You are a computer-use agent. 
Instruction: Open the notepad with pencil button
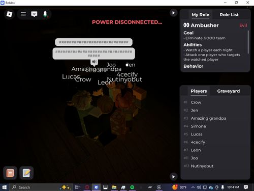click(x=26, y=173)
